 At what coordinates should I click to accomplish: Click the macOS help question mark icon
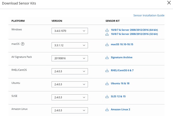22,44
